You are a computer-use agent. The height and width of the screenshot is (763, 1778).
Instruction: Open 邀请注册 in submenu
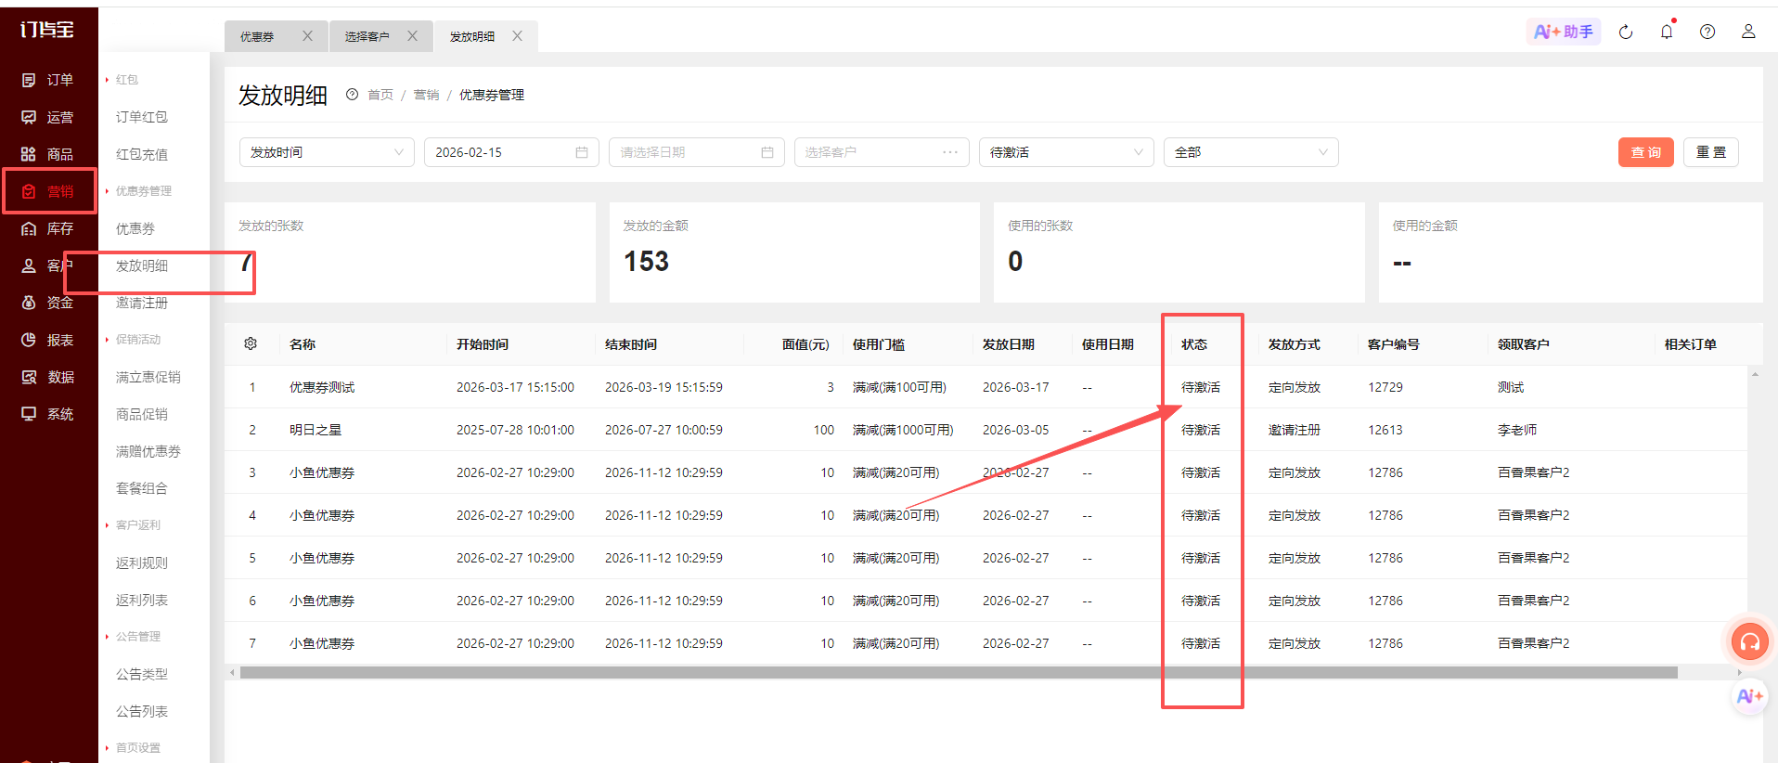141,303
